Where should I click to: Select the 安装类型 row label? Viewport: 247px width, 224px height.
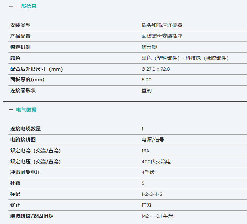[x=20, y=25]
